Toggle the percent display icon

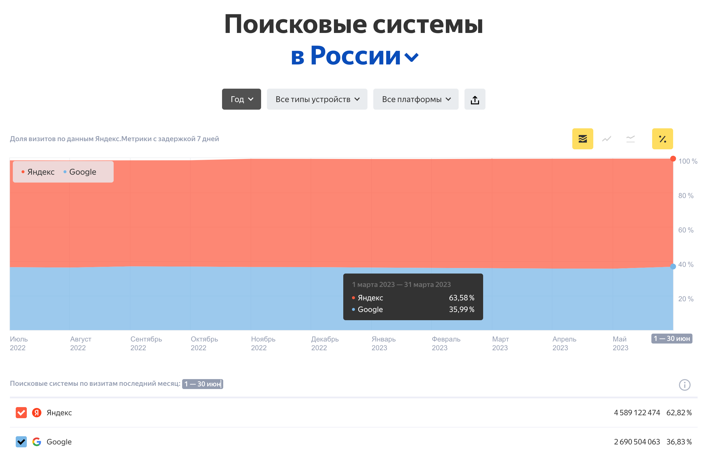(662, 139)
